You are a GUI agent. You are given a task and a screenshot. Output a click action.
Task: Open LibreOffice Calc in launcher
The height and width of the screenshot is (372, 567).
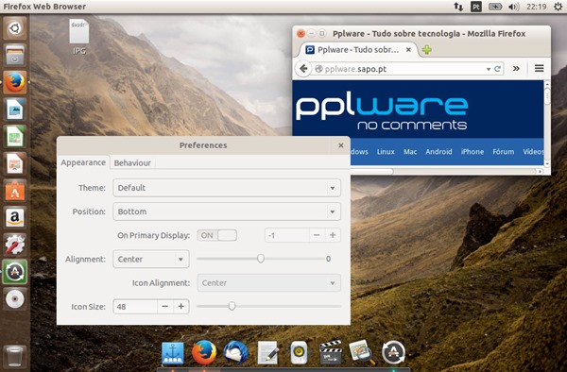coord(15,137)
